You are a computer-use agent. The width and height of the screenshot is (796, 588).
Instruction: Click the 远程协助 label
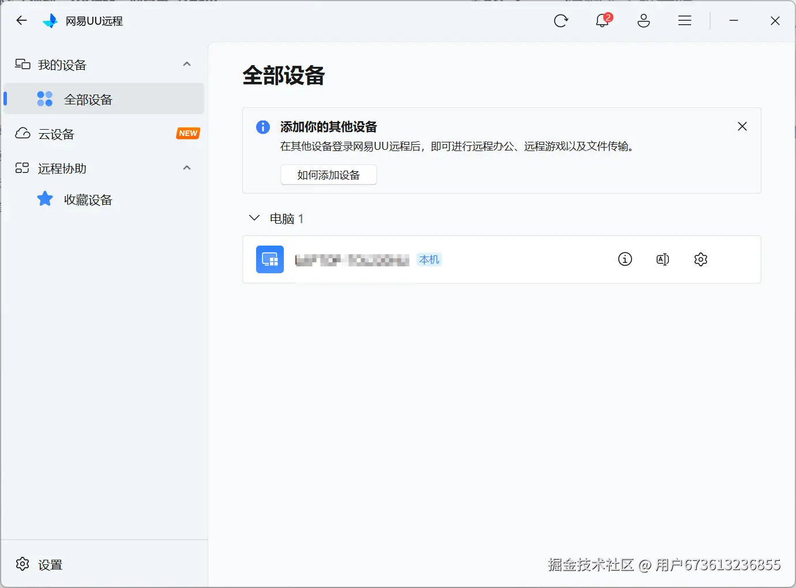pos(62,168)
